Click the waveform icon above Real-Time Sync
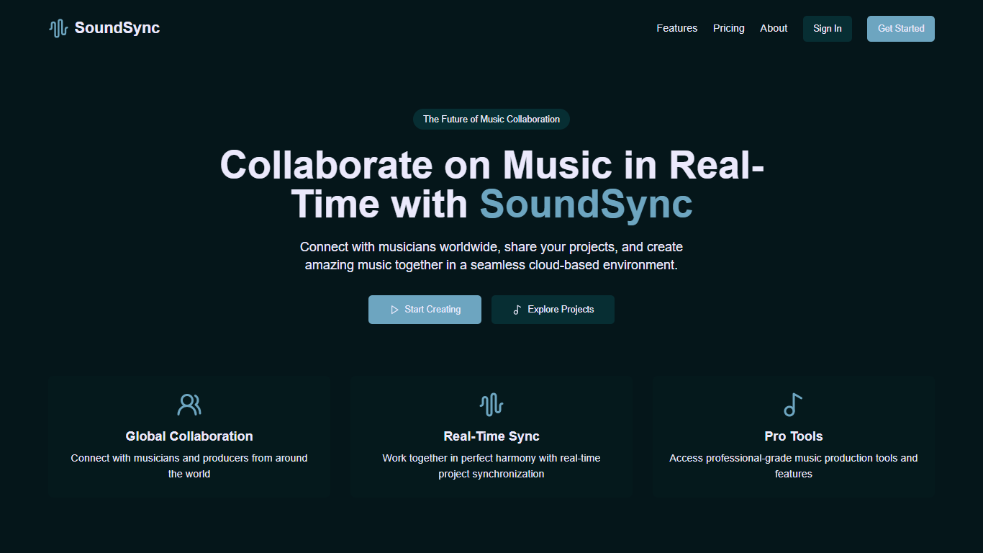 tap(491, 405)
